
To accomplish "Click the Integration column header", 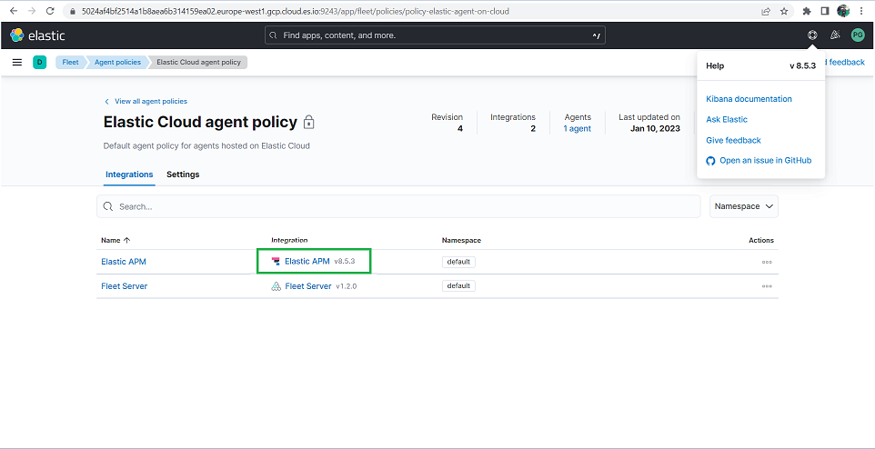I will tap(289, 240).
